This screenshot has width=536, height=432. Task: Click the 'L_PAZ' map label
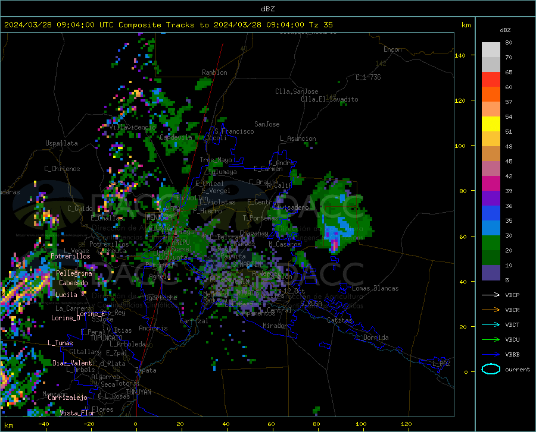point(441,364)
